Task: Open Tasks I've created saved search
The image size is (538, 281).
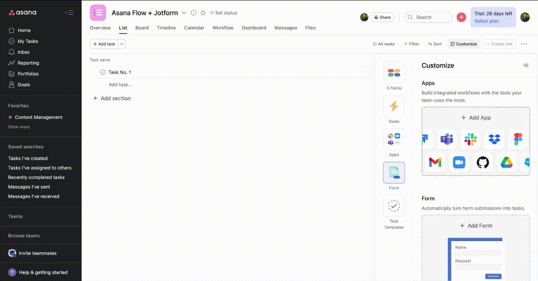Action: (x=28, y=158)
